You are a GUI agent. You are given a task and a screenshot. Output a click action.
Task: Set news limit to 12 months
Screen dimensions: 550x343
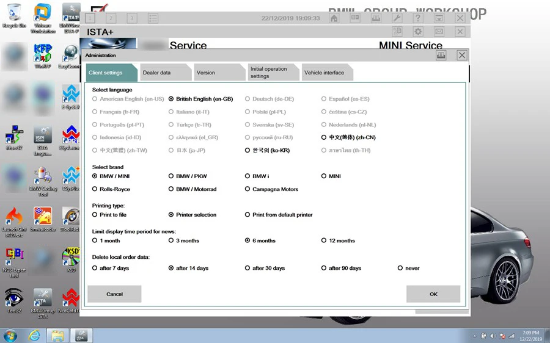(x=338, y=240)
